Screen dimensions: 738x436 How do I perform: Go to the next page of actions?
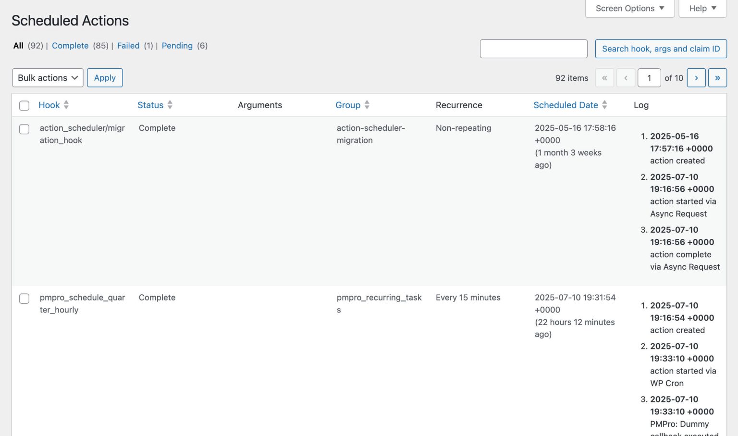[x=696, y=77]
